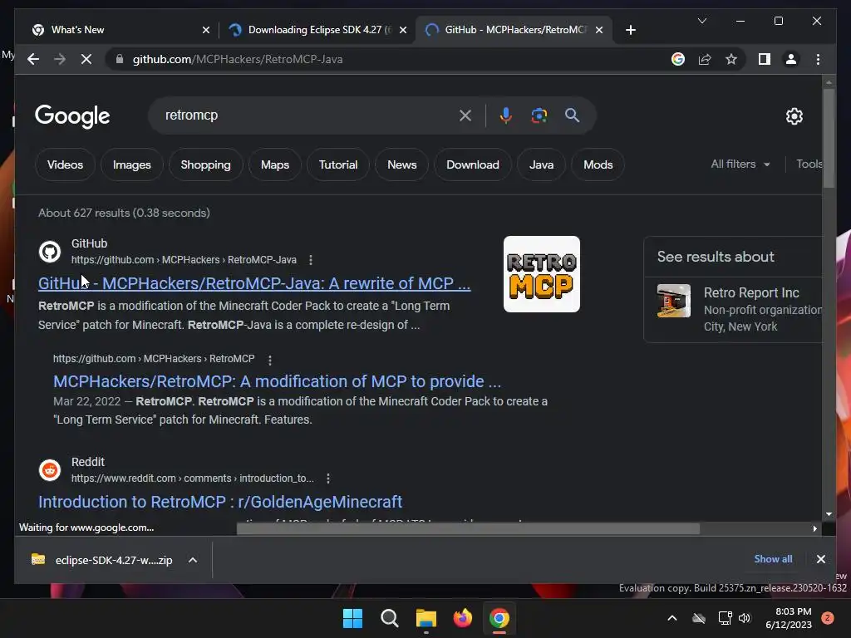Show hidden system tray icons
Screen dimensions: 851x638
(x=671, y=618)
